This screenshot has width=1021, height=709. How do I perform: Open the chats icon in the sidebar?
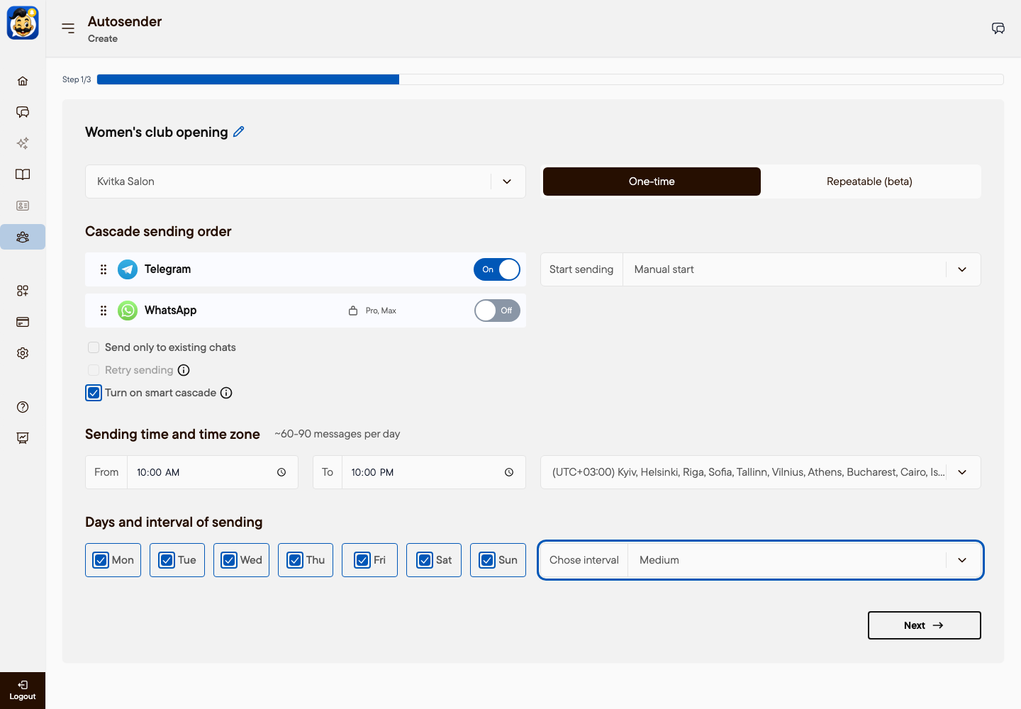click(23, 112)
